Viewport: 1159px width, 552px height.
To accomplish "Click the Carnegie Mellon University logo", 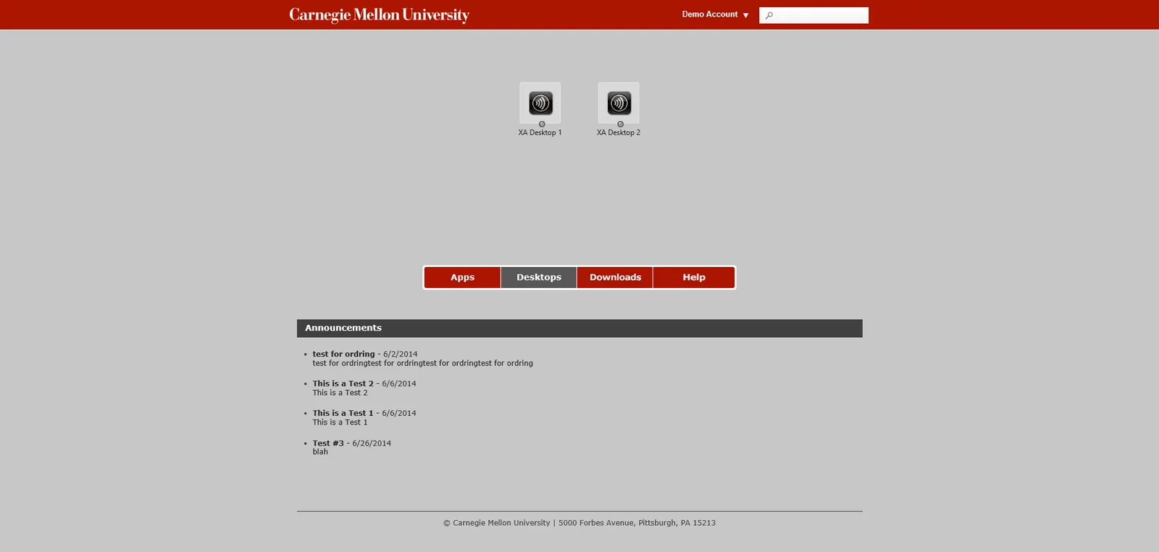I will (379, 15).
